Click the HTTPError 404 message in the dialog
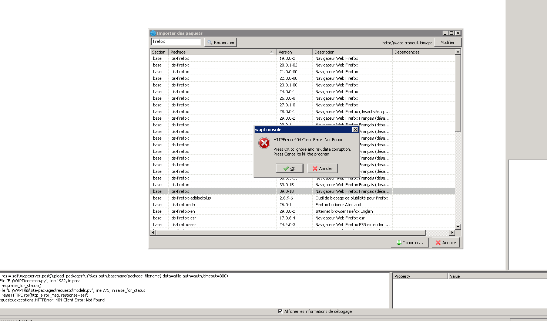This screenshot has height=321, width=547. click(x=309, y=140)
